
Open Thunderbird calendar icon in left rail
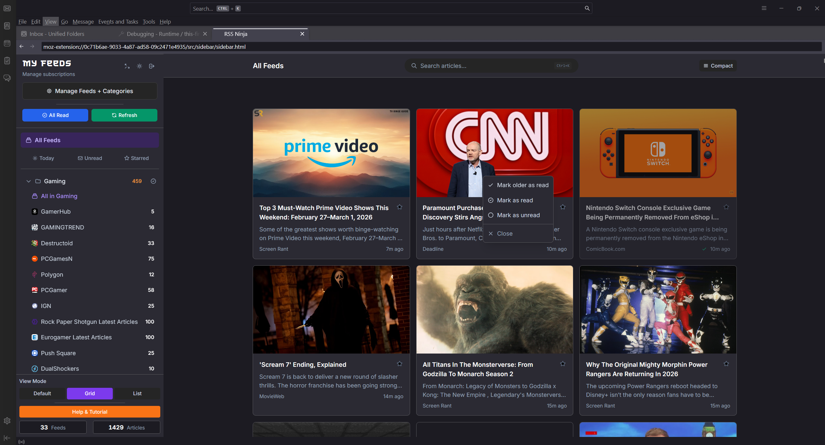pos(7,43)
